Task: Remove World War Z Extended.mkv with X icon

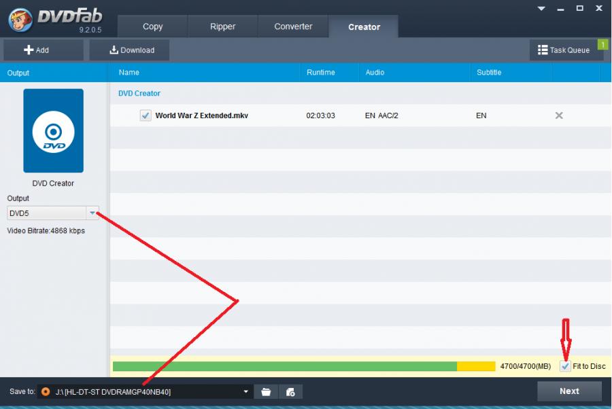Action: (559, 115)
